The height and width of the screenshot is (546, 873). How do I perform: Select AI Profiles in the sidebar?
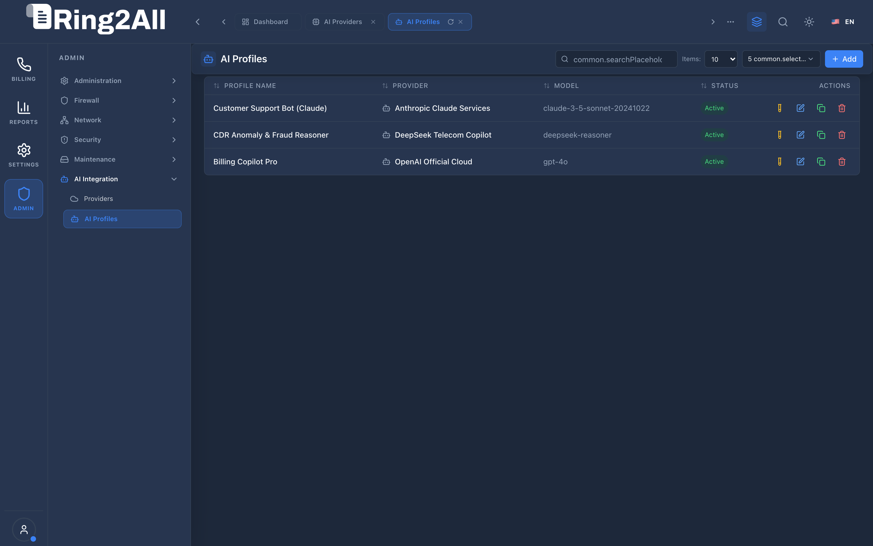coord(122,219)
